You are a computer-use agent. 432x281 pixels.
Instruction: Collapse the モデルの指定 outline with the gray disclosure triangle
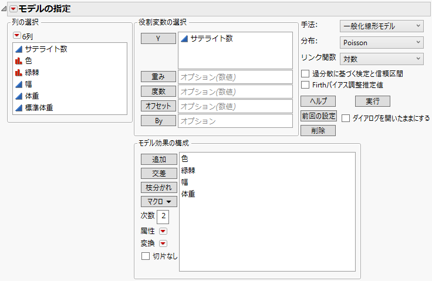(x=4, y=9)
